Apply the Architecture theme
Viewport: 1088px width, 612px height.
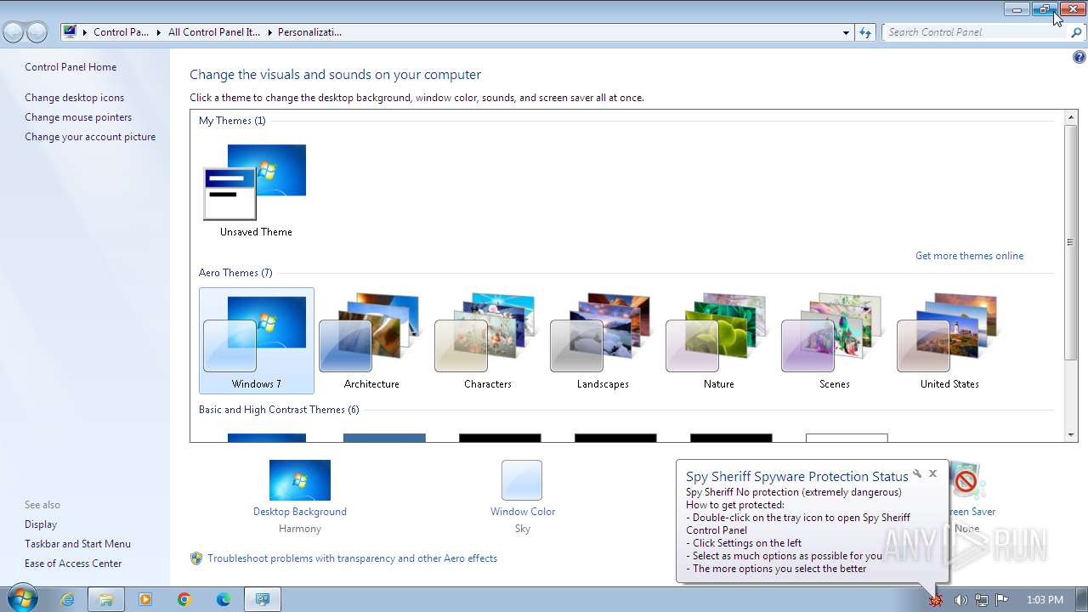click(x=371, y=341)
